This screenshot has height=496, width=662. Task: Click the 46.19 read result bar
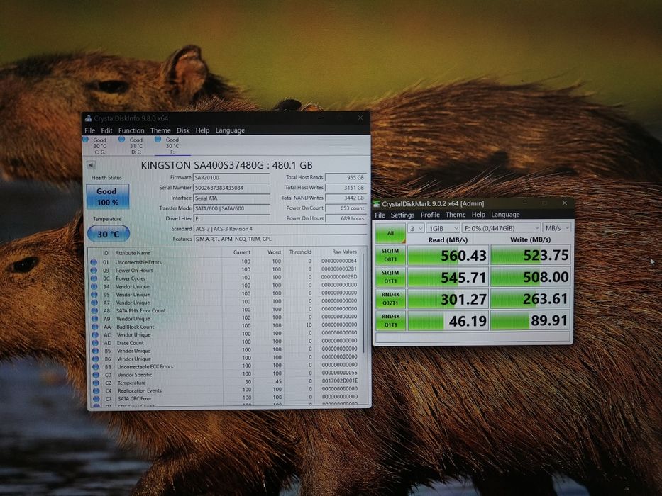coord(448,321)
